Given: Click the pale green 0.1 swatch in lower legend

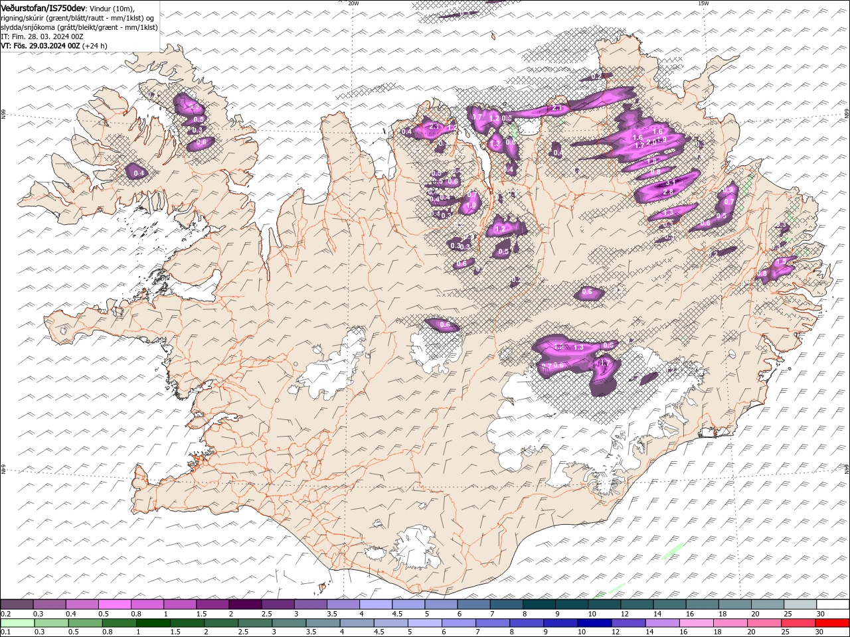Looking at the screenshot, I should coord(17,623).
